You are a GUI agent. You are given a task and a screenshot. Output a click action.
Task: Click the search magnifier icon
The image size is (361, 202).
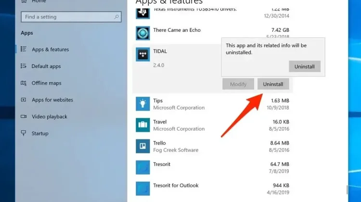(116, 17)
